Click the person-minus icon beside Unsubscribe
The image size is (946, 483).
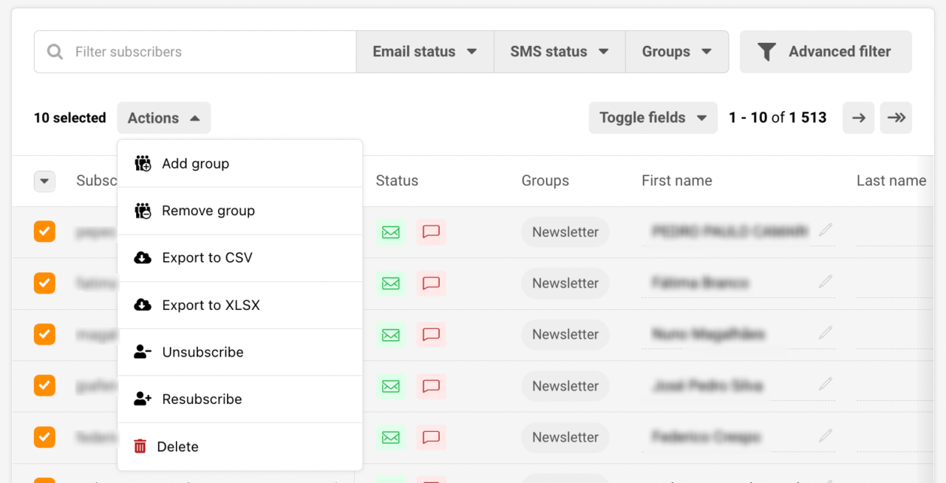(142, 351)
